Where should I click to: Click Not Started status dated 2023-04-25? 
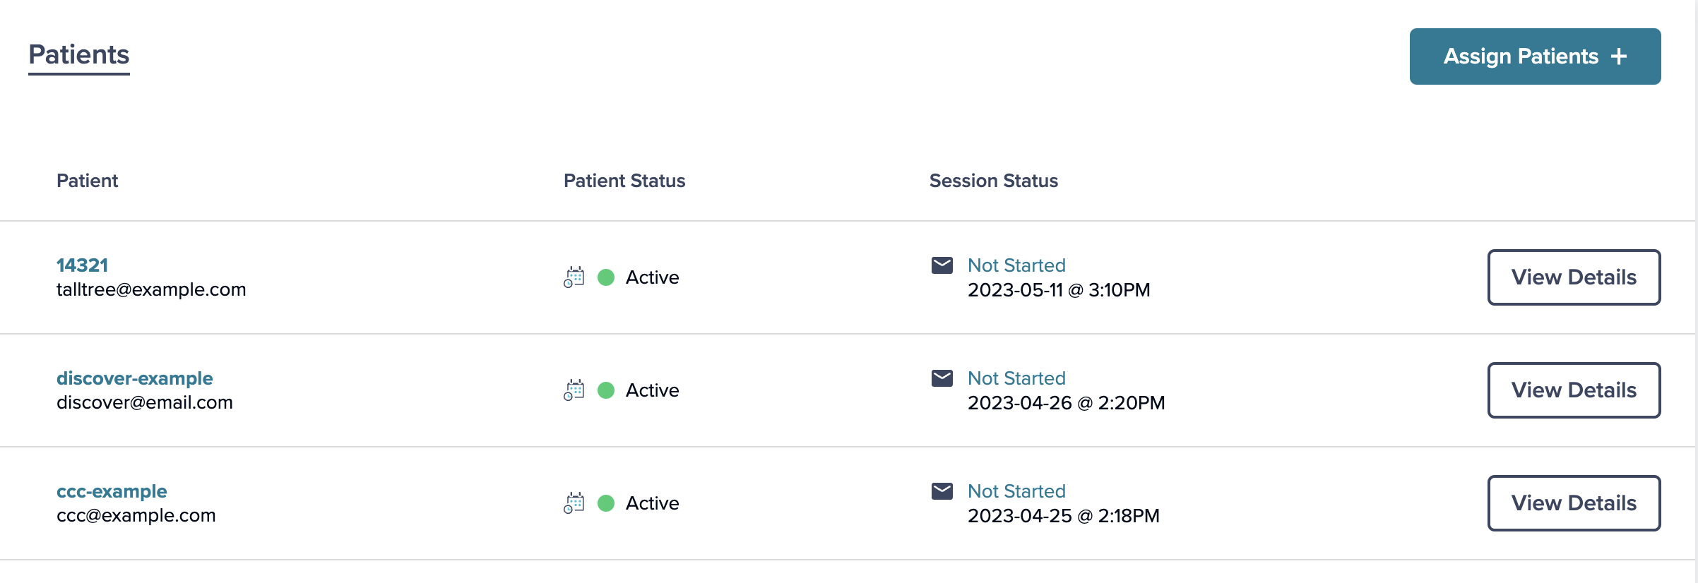pos(1016,491)
